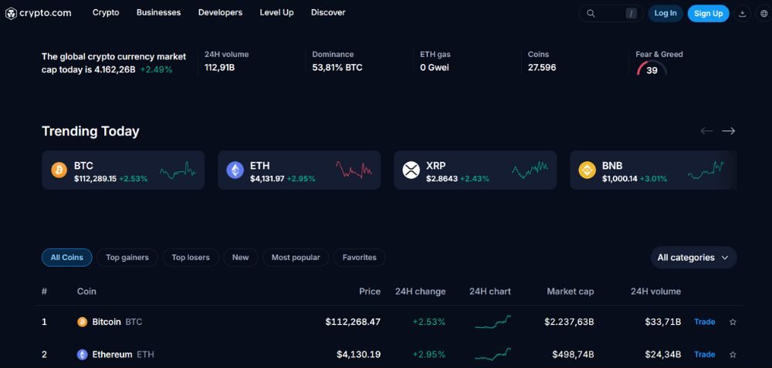772x368 pixels.
Task: Open the language globe icon
Action: (764, 13)
